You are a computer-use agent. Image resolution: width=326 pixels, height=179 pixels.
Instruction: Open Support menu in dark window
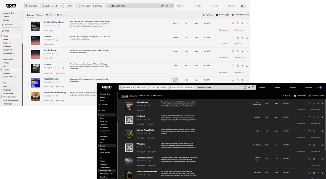click(293, 88)
